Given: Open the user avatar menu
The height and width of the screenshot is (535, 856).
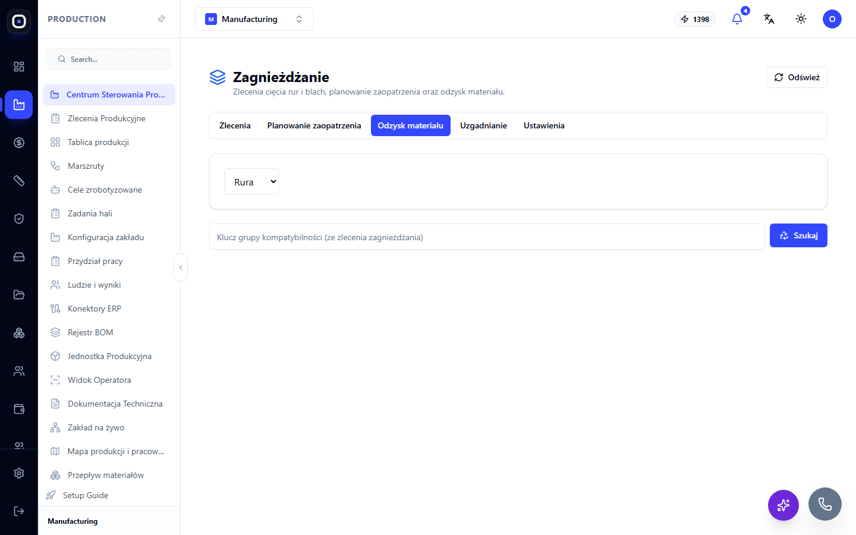Looking at the screenshot, I should pyautogui.click(x=832, y=19).
